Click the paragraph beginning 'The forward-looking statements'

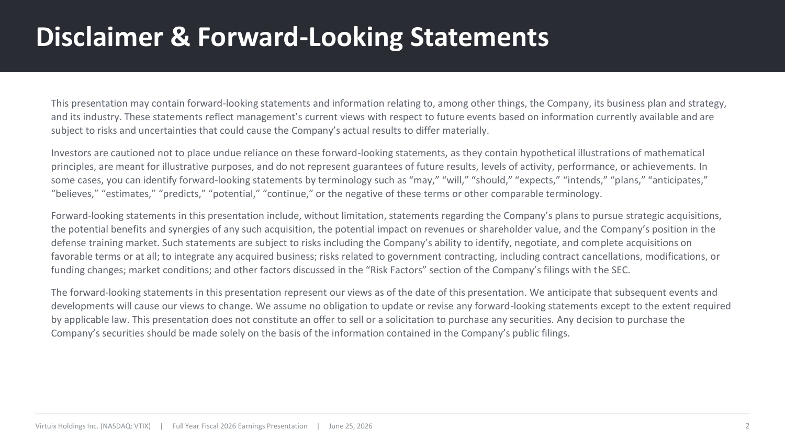tap(391, 312)
